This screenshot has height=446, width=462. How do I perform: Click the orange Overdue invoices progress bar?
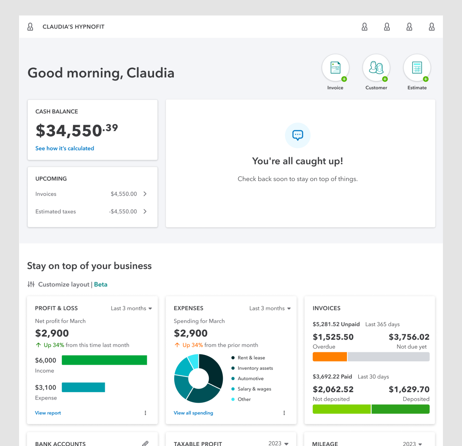click(x=329, y=357)
